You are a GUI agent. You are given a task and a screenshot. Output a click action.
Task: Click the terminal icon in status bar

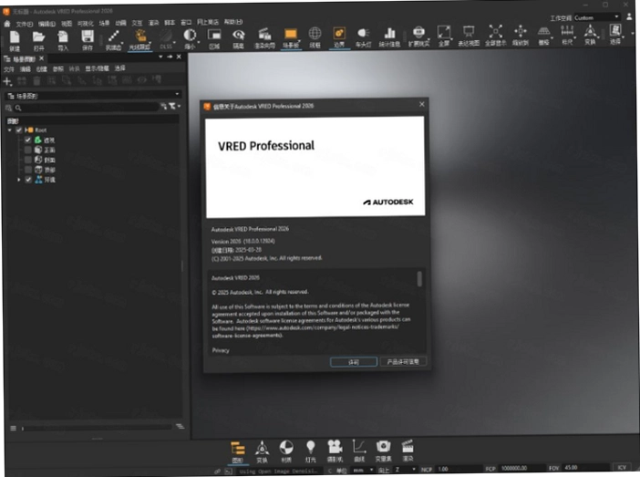tap(228, 472)
